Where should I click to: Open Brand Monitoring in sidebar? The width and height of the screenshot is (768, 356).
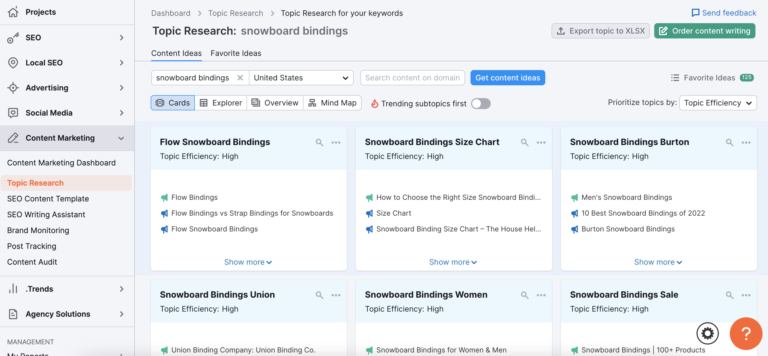point(38,230)
